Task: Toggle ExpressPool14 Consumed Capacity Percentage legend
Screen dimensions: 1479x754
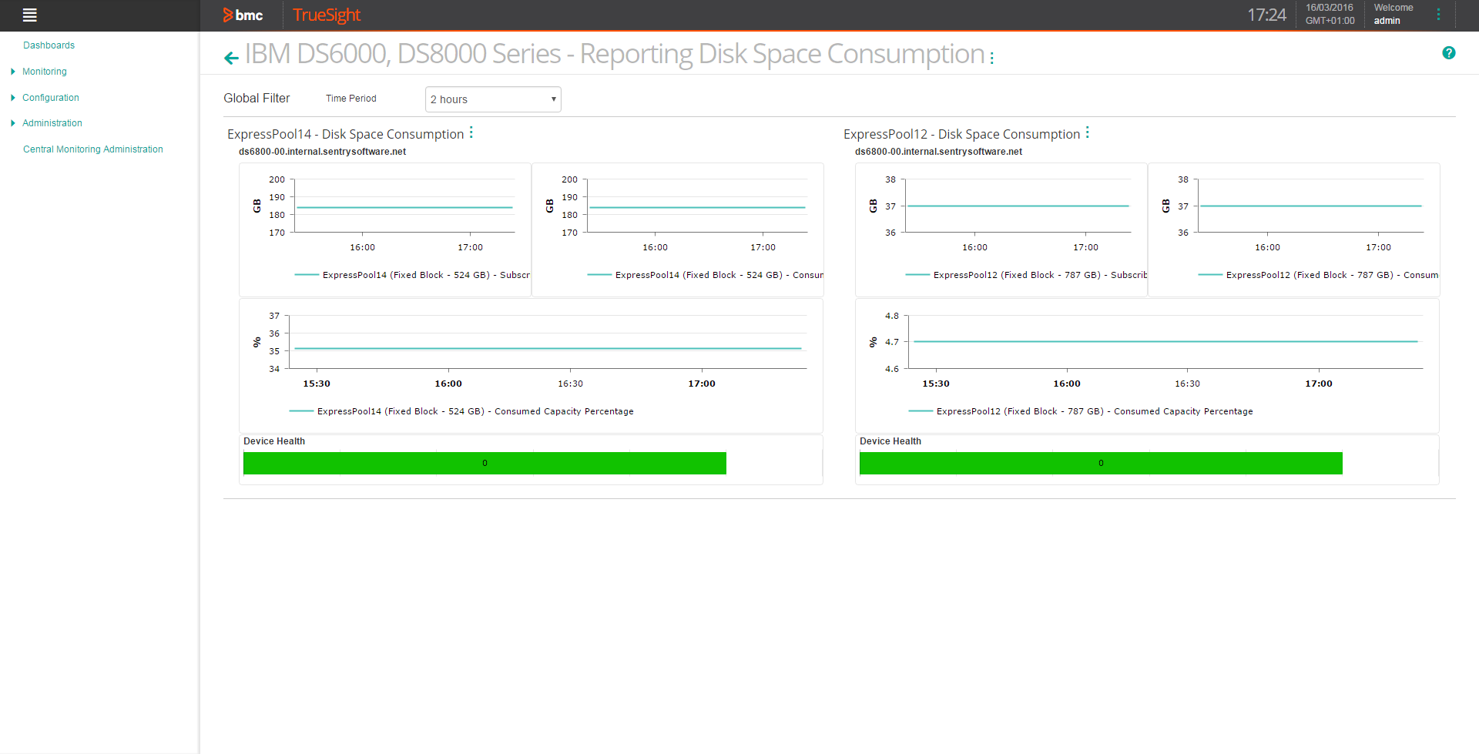Action: coord(461,411)
